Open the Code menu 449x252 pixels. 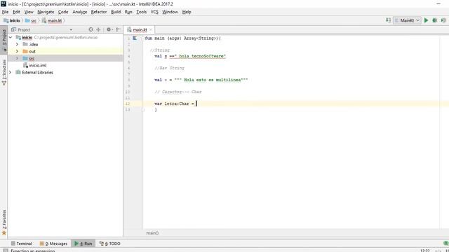coord(63,12)
